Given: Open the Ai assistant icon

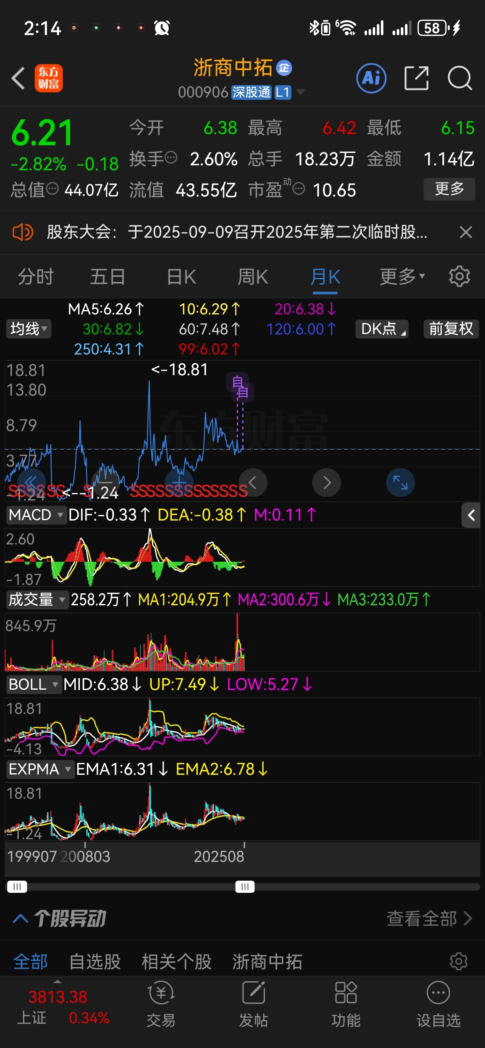Looking at the screenshot, I should (371, 78).
